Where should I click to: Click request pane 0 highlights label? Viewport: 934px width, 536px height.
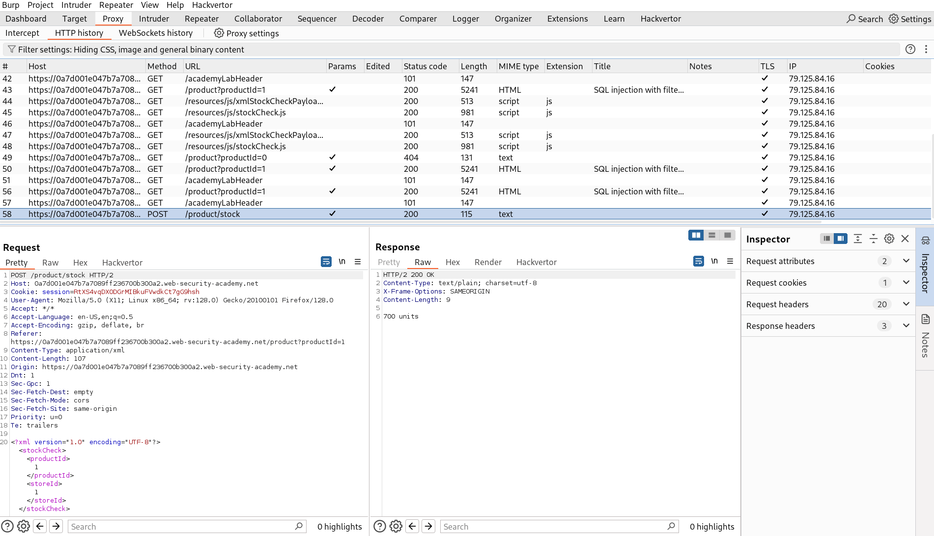pos(340,526)
